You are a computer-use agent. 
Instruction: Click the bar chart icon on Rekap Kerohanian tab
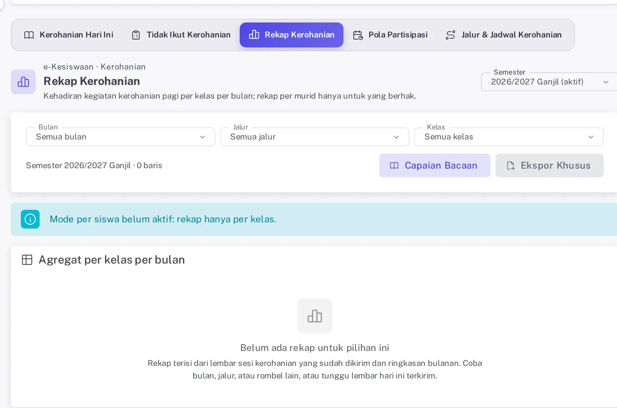click(x=254, y=35)
